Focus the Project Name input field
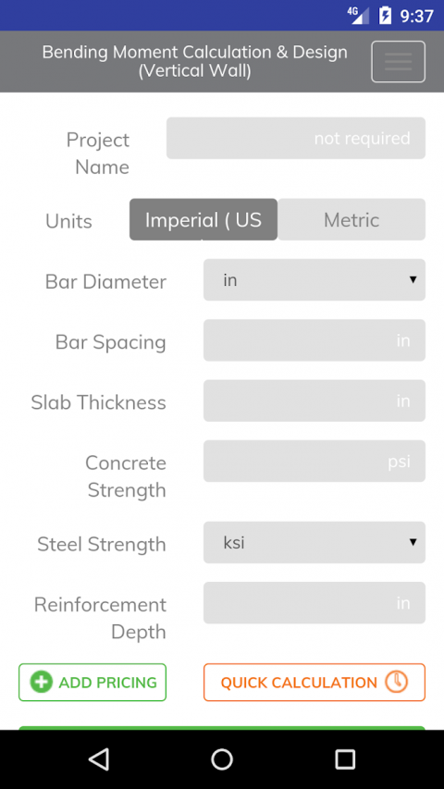Screen dimensions: 444x789 click(x=296, y=138)
